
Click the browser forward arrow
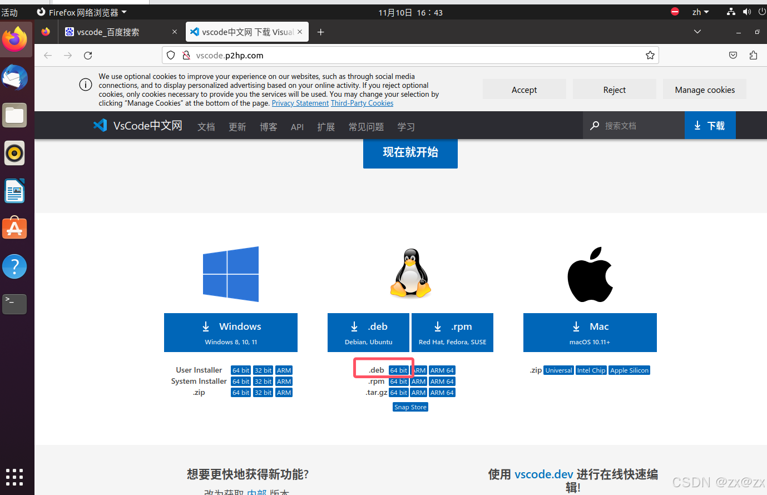68,55
